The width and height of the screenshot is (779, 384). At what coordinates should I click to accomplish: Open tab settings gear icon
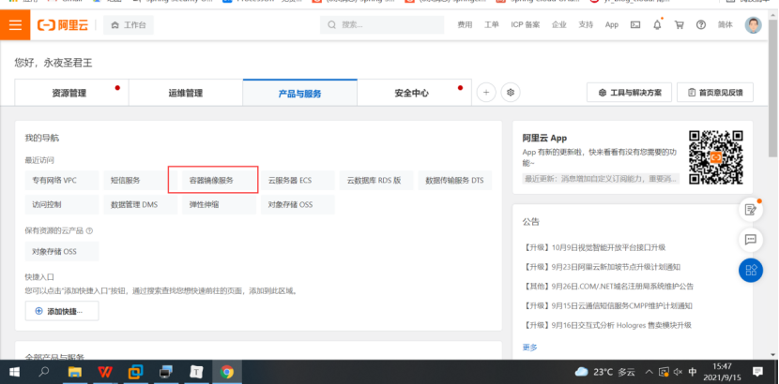pos(511,92)
